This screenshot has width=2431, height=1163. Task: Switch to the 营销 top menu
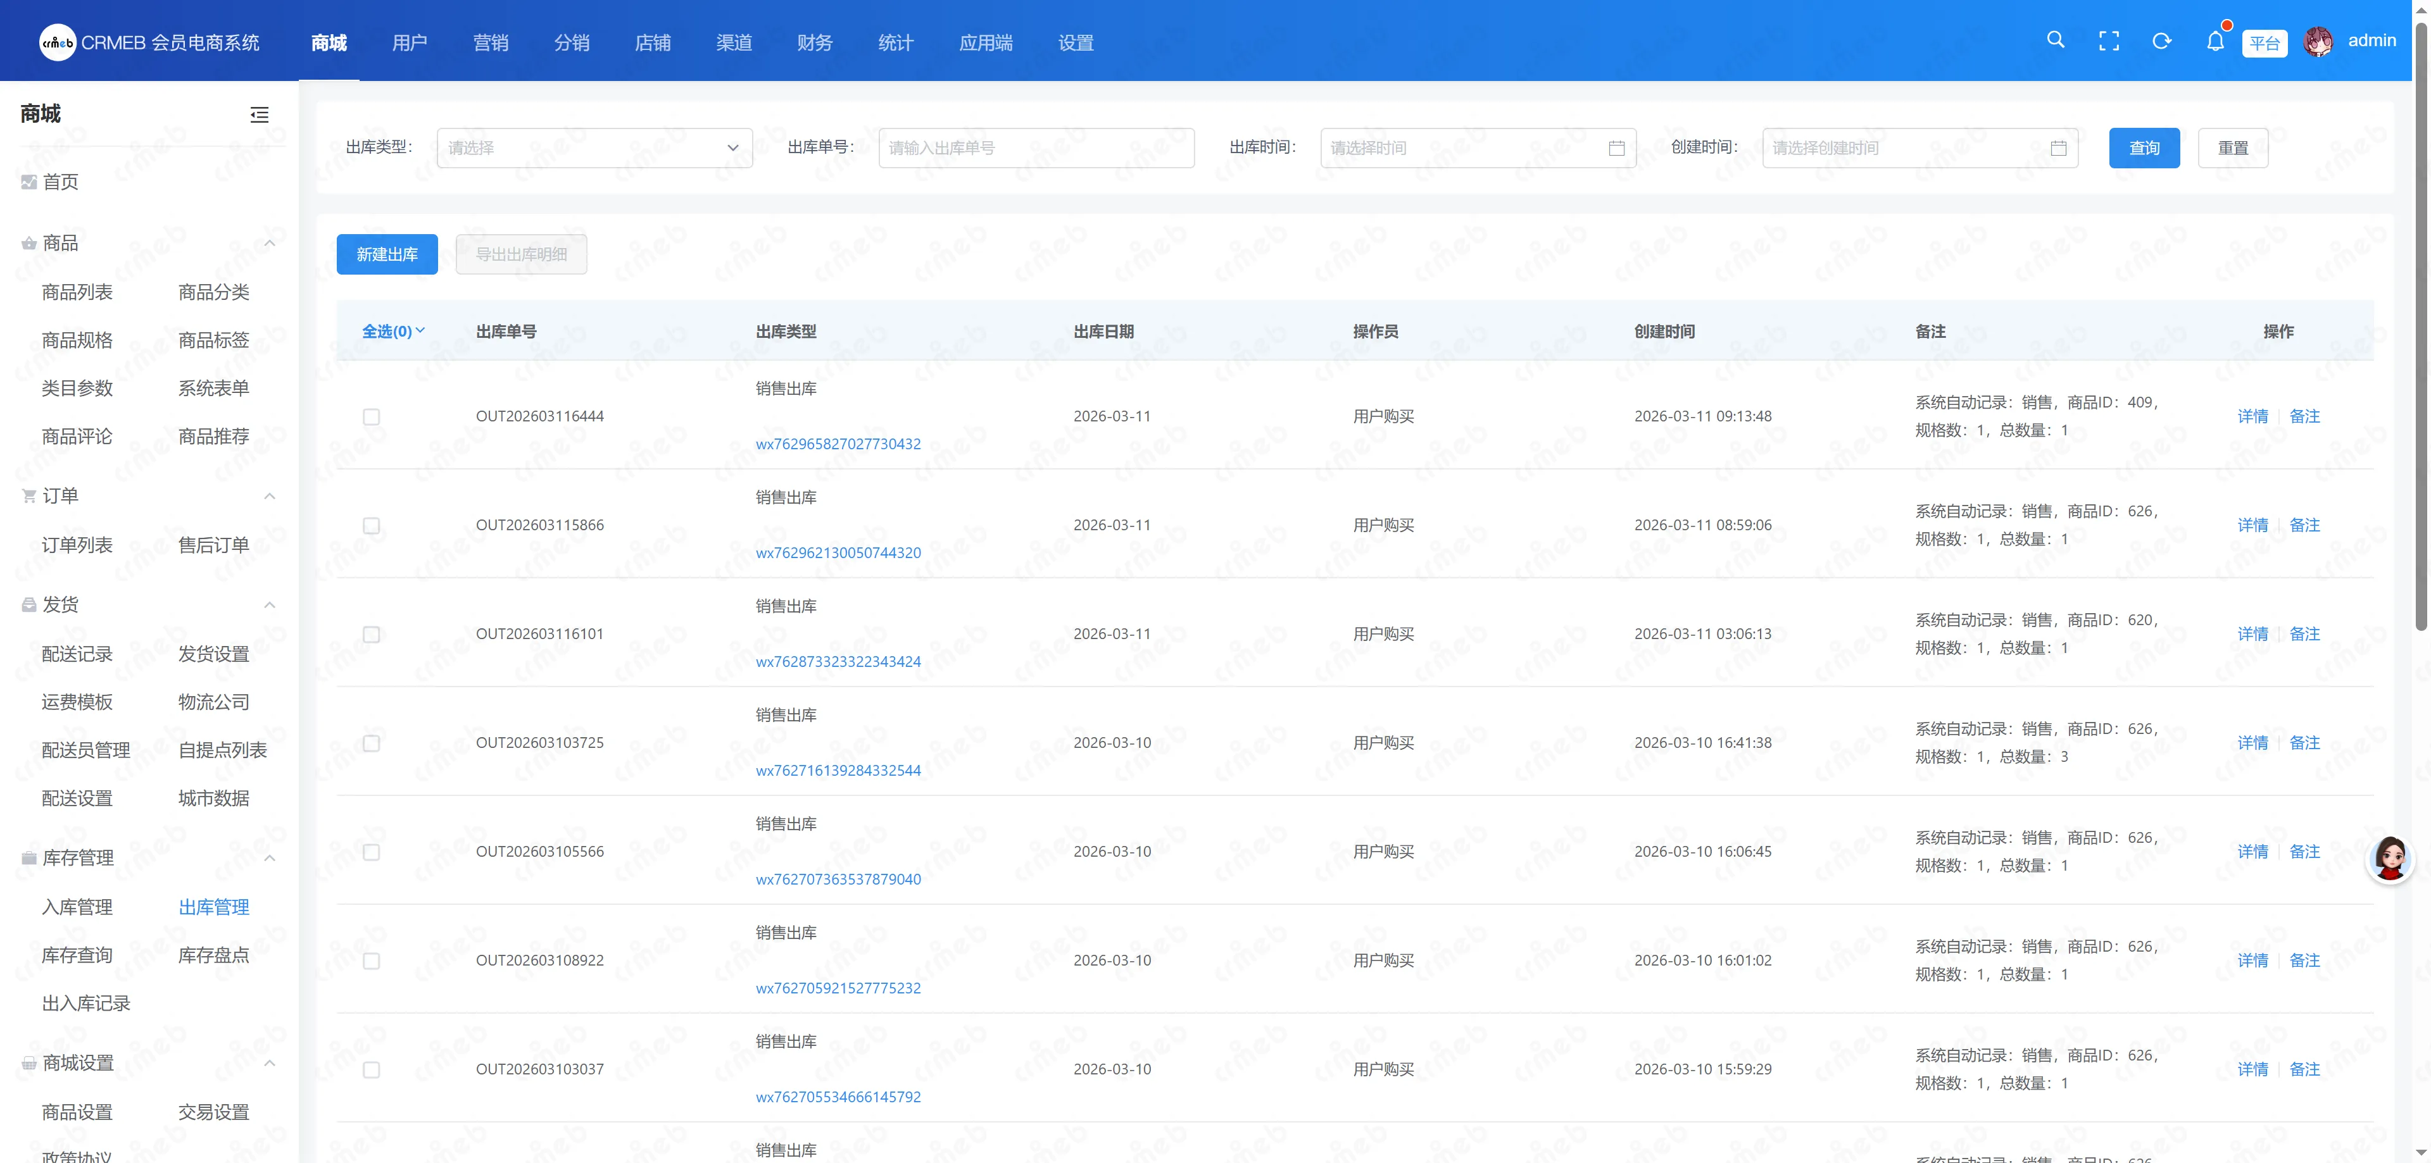[x=491, y=42]
